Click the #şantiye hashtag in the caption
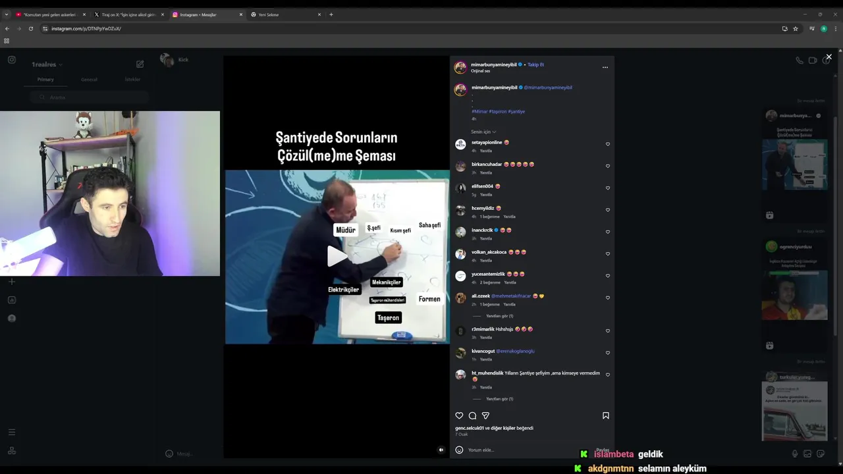This screenshot has height=474, width=843. (x=516, y=111)
